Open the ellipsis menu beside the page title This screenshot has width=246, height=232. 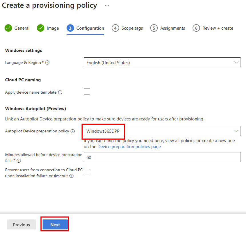click(107, 6)
